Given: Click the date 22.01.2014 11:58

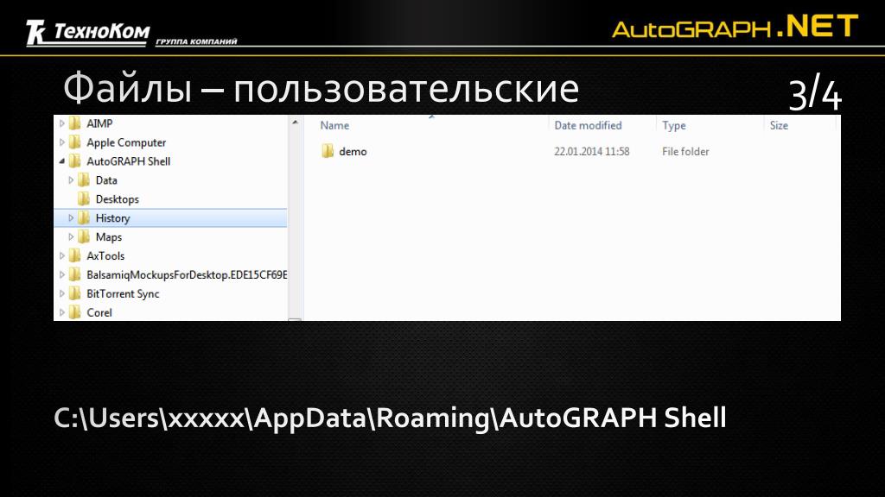Looking at the screenshot, I should [591, 152].
